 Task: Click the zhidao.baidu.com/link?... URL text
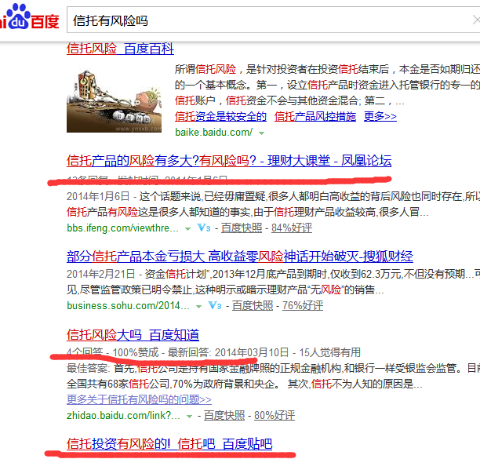[x=123, y=415]
